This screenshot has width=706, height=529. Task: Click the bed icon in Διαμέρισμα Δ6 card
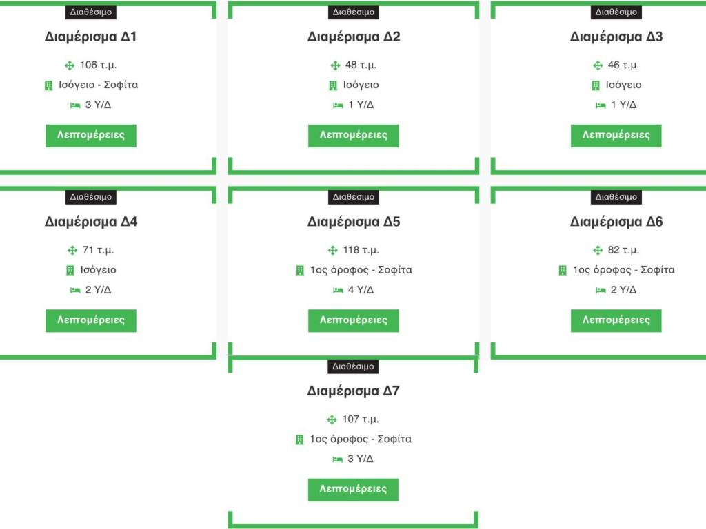tap(600, 290)
